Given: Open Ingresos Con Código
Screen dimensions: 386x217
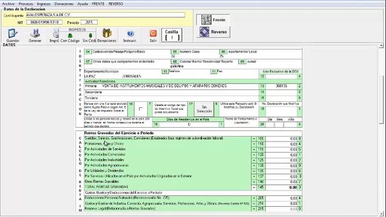Looking at the screenshot, I should (70, 37).
